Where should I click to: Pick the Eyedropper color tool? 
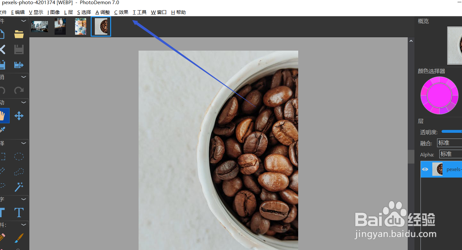pyautogui.click(x=2, y=130)
